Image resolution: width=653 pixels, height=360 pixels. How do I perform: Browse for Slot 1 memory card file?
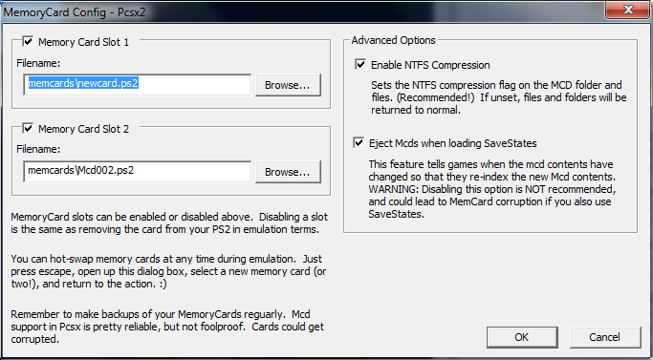288,85
